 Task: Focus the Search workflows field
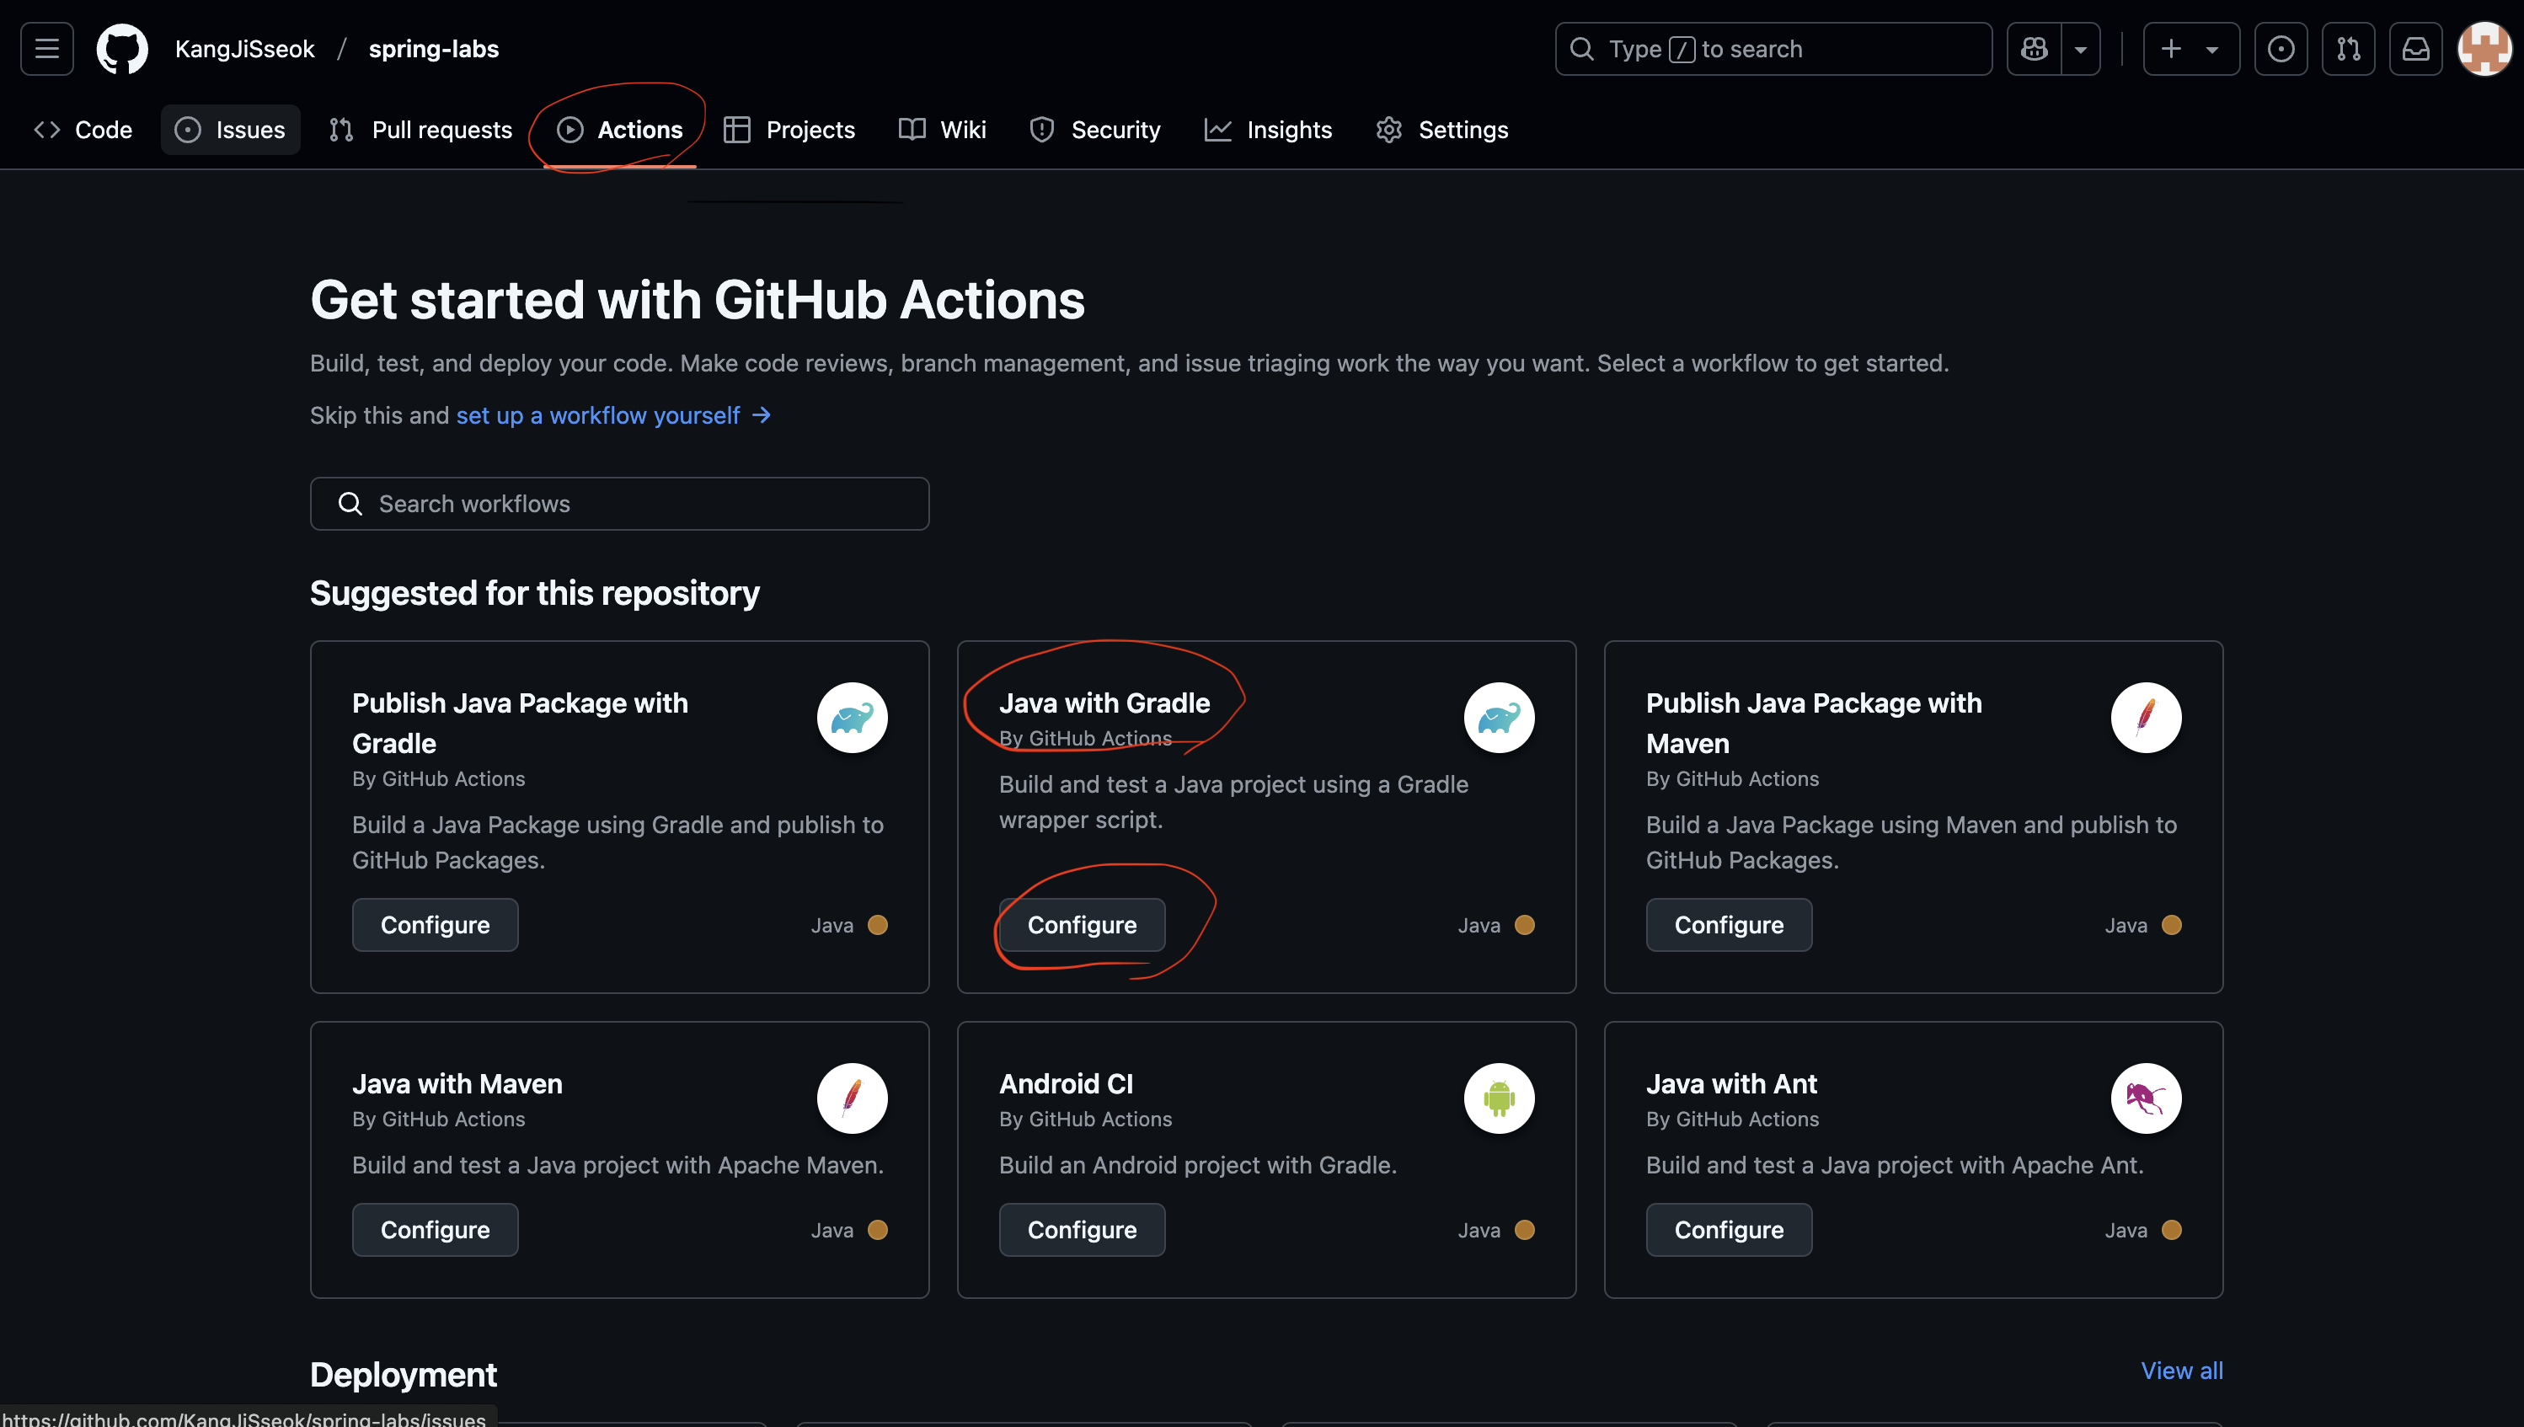pos(619,503)
